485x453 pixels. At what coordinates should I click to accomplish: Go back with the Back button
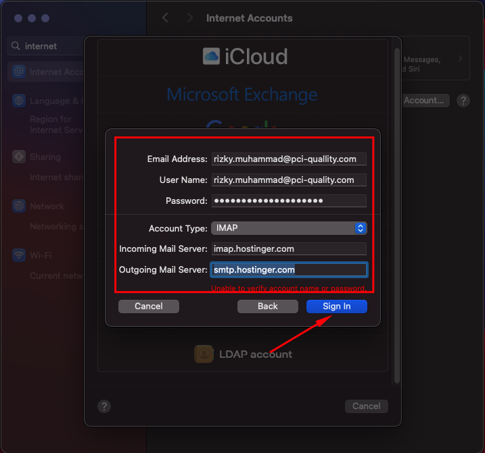(268, 307)
